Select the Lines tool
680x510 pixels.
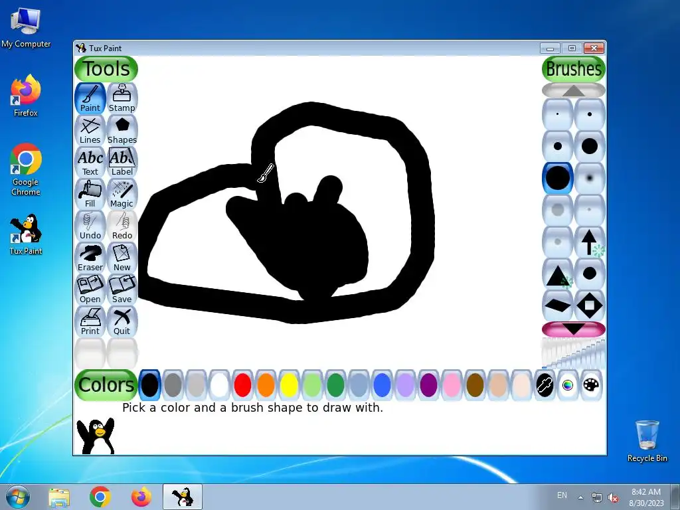coord(90,130)
